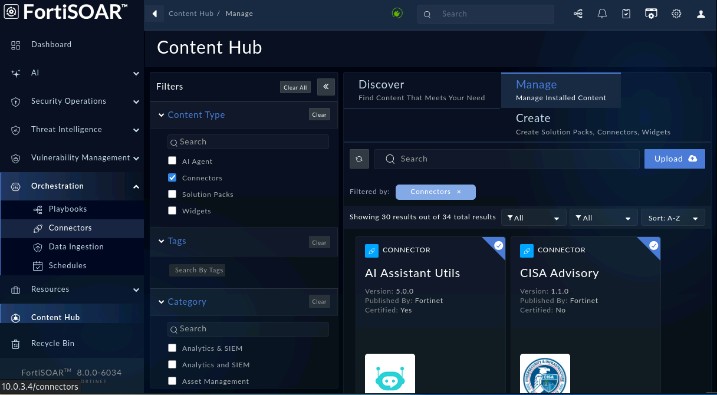Check the Asset Management category

(x=172, y=381)
